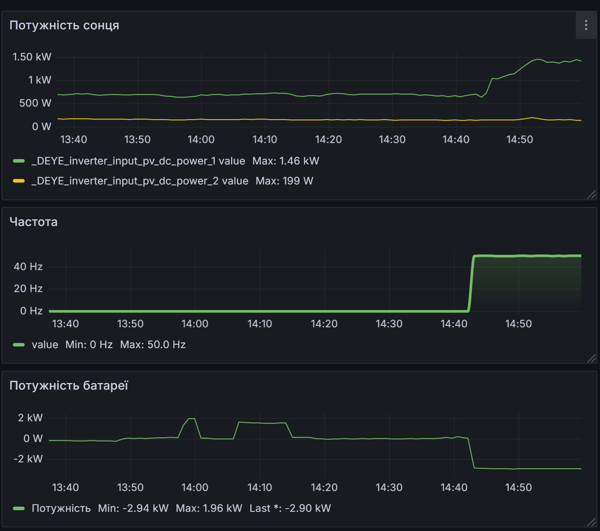600x531 pixels.
Task: Grab the resize handle of Потужність сонця panel
Action: tap(591, 195)
